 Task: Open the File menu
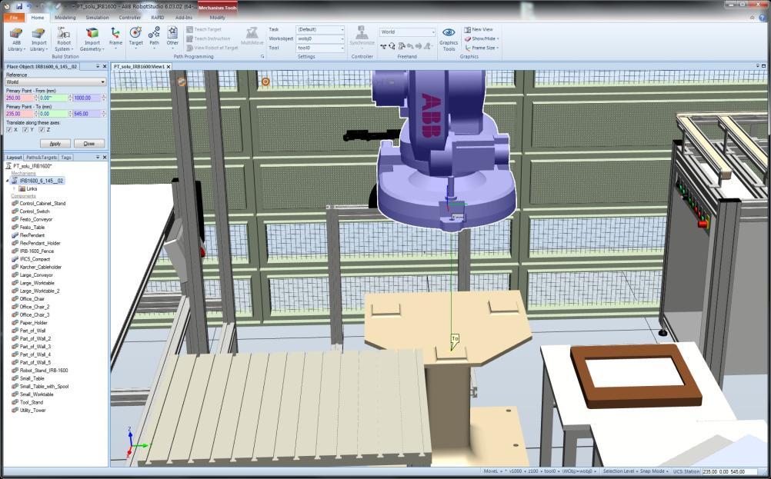[x=13, y=17]
